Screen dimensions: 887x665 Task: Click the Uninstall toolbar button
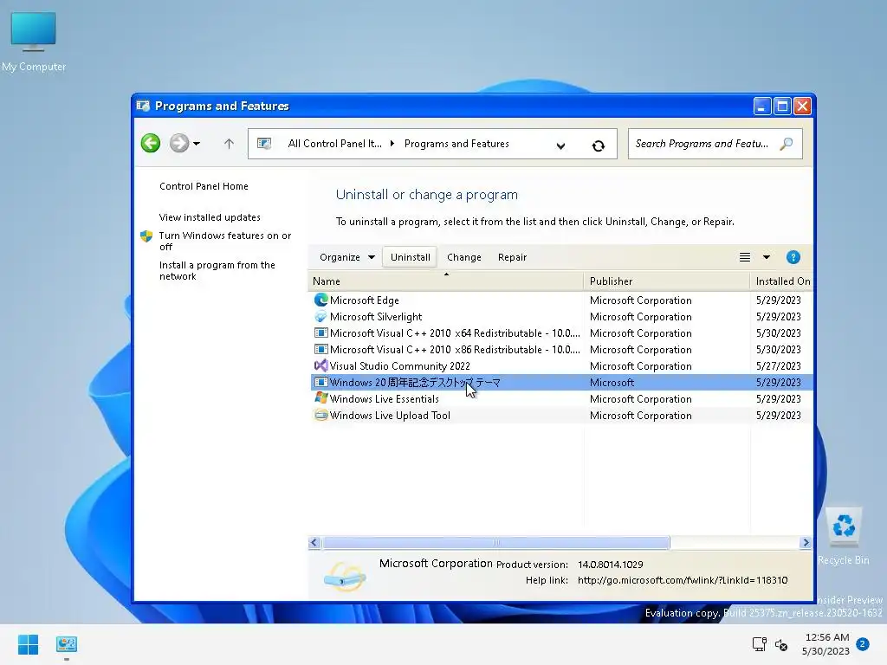click(410, 257)
